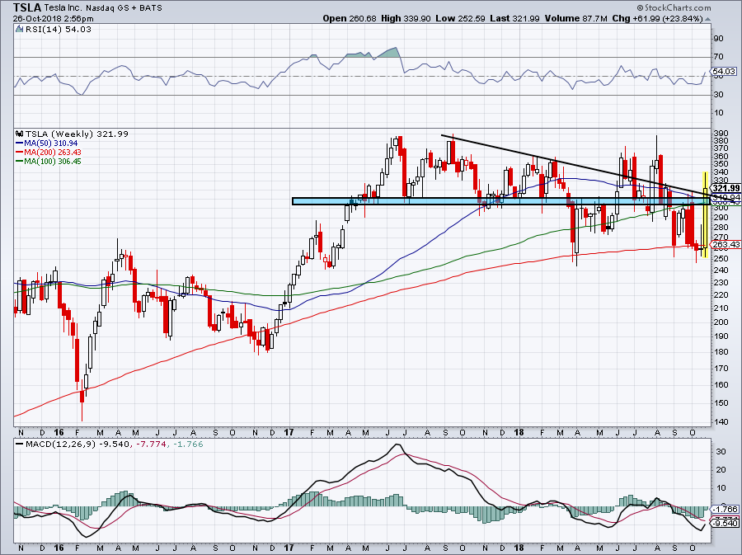Click the '18' year label below price chart
This screenshot has height=555, width=742.
click(519, 432)
